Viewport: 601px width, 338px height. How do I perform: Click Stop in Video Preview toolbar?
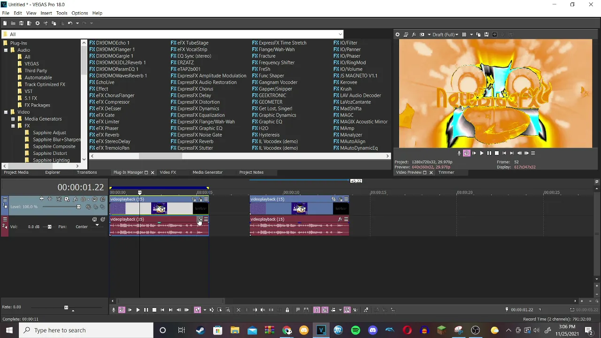pos(497,153)
